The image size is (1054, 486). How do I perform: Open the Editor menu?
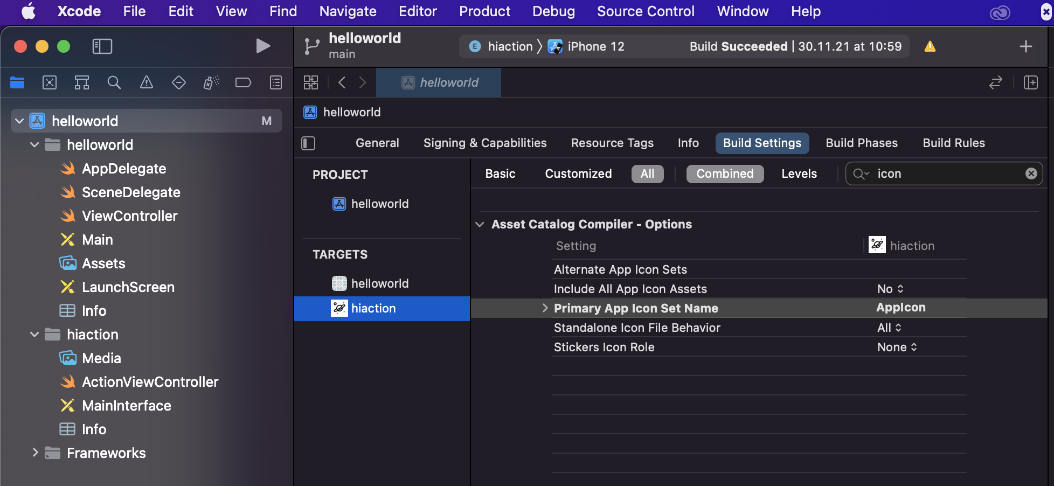[418, 11]
